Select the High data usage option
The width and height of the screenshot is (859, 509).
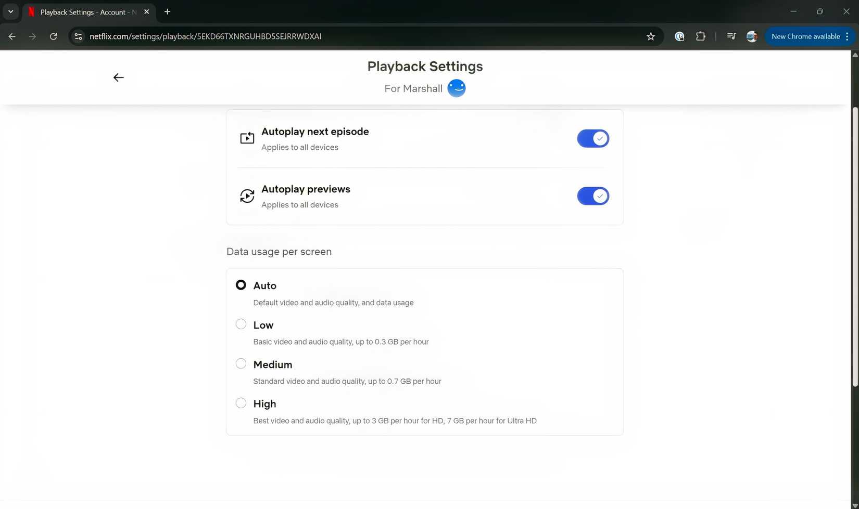241,403
